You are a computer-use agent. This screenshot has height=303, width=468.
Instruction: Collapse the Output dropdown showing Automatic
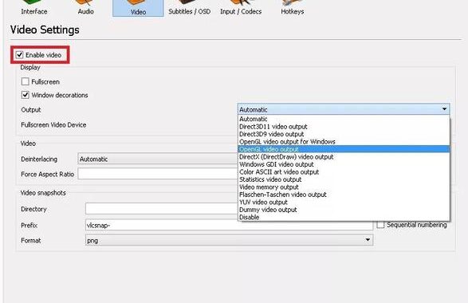click(344, 109)
